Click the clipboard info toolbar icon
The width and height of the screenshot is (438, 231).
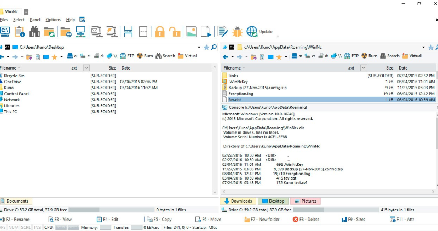(20, 32)
